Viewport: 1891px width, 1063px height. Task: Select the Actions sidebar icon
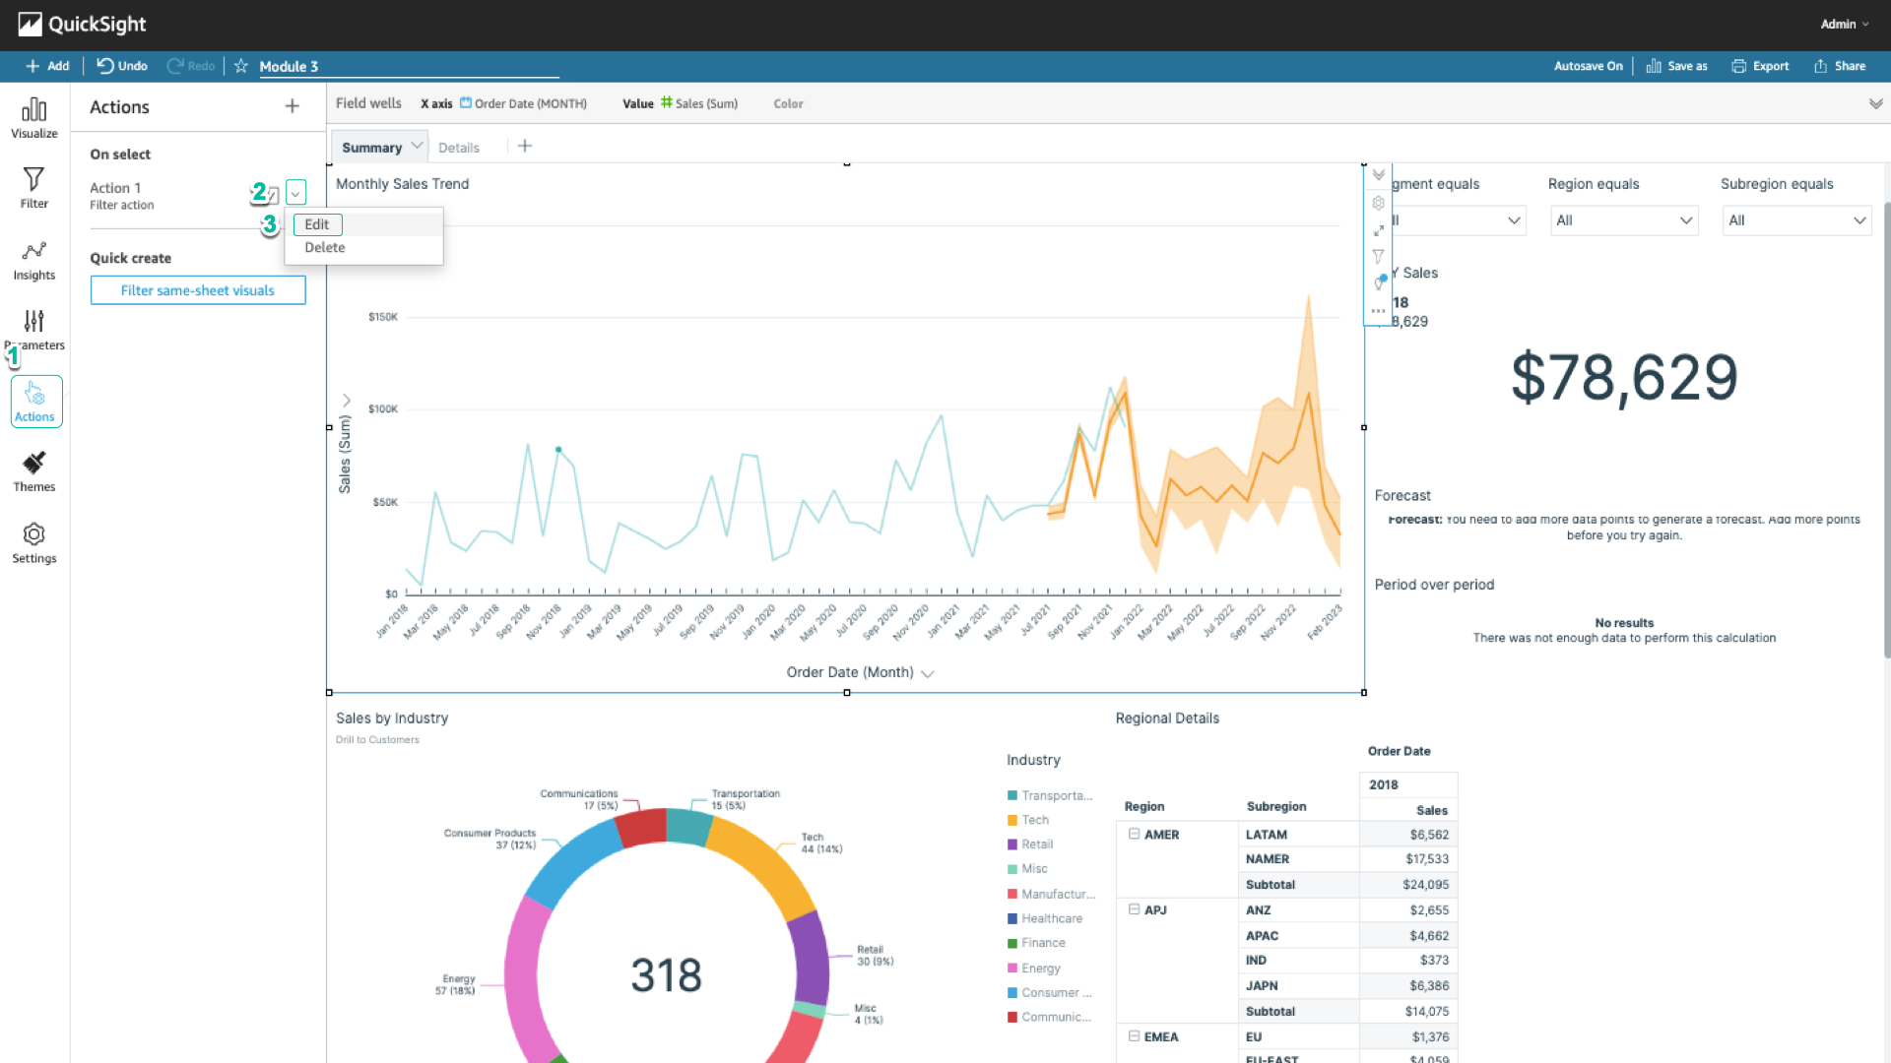pyautogui.click(x=36, y=402)
